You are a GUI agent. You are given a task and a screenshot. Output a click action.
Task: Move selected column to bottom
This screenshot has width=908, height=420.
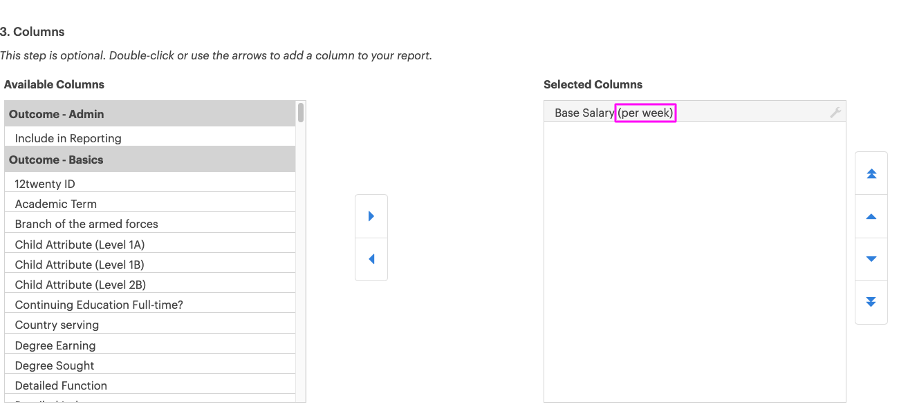[871, 302]
